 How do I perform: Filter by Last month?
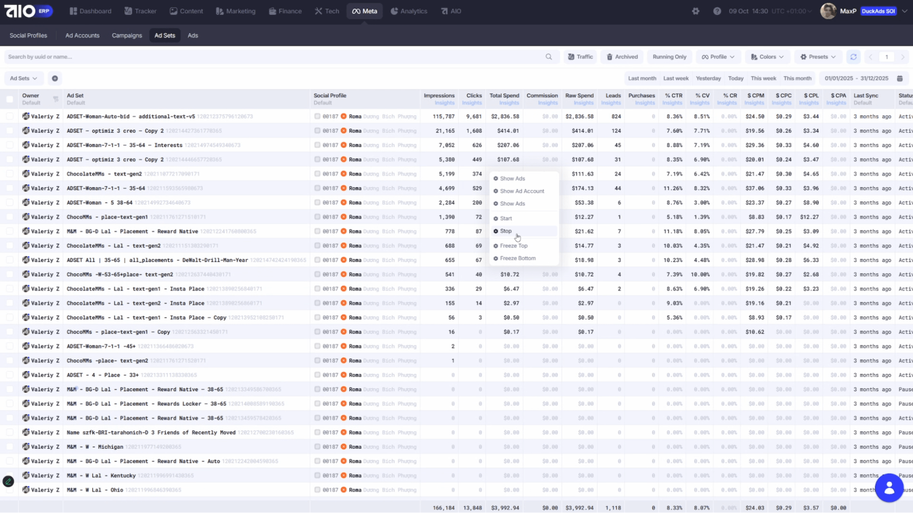pyautogui.click(x=642, y=79)
